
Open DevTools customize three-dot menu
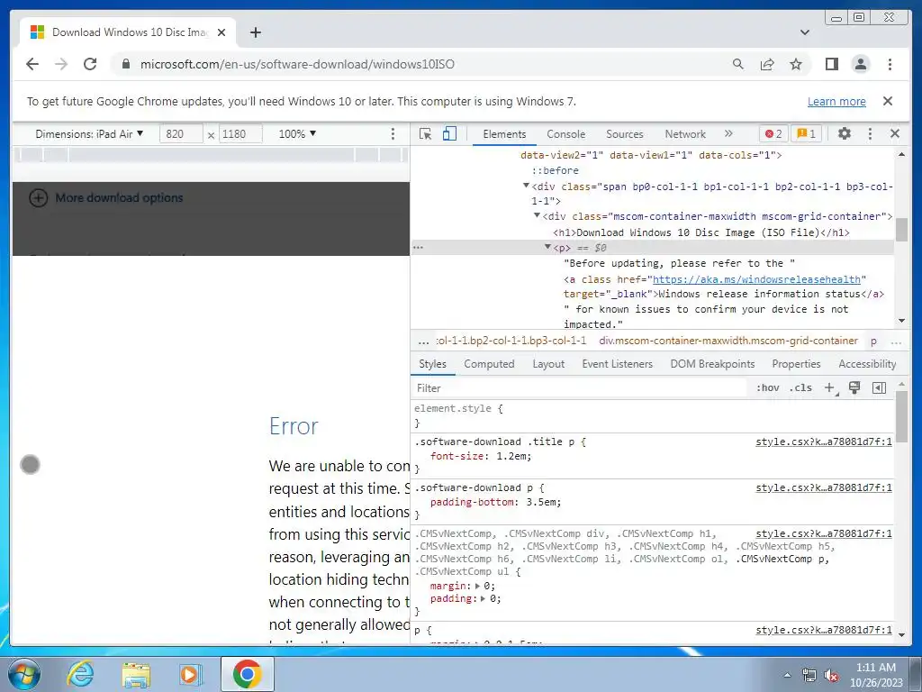point(871,134)
